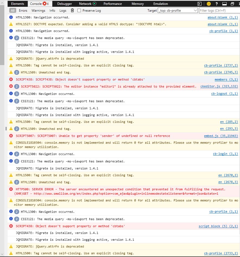Undock the developer tools into a window

(x=232, y=4)
